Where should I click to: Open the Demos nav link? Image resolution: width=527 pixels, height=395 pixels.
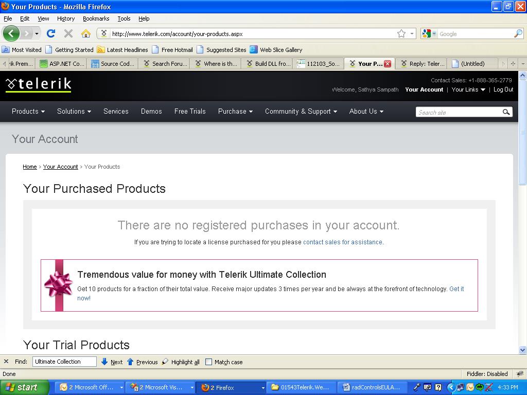click(151, 111)
